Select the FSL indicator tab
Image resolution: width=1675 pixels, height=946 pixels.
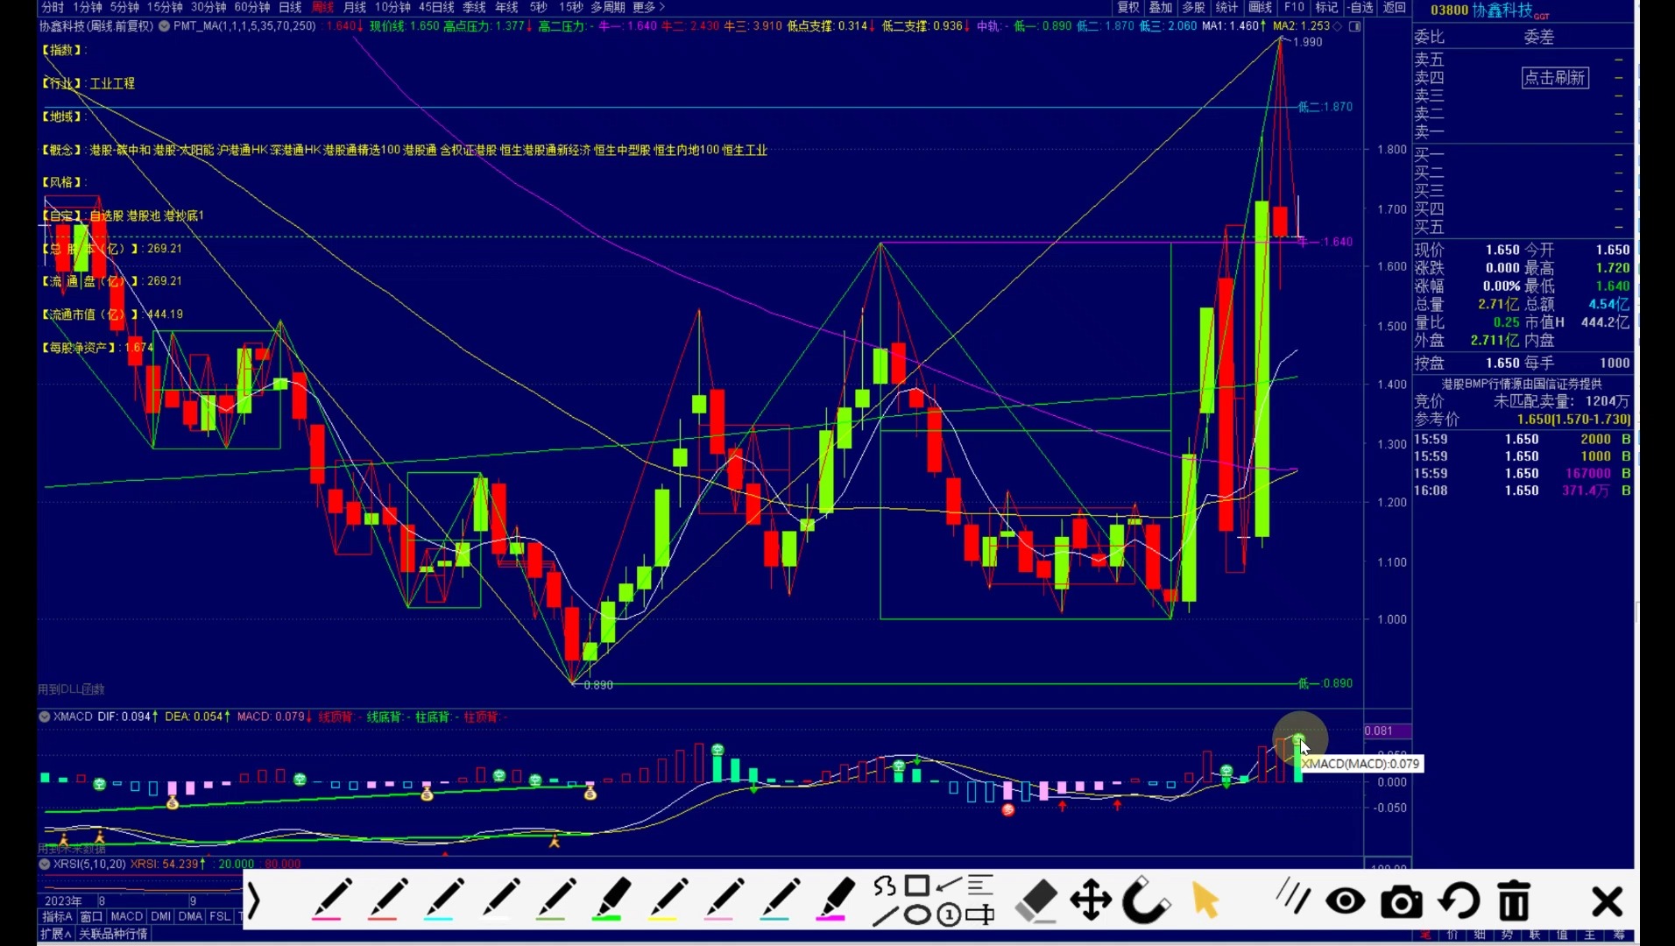point(219,916)
